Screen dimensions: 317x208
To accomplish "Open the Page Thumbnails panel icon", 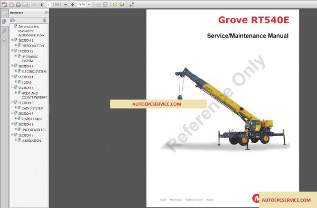I will click(x=4, y=13).
